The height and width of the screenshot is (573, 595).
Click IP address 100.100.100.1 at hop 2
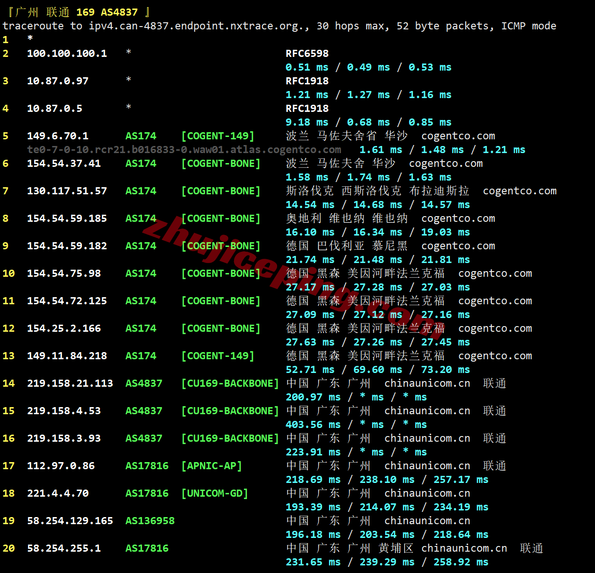coord(67,54)
